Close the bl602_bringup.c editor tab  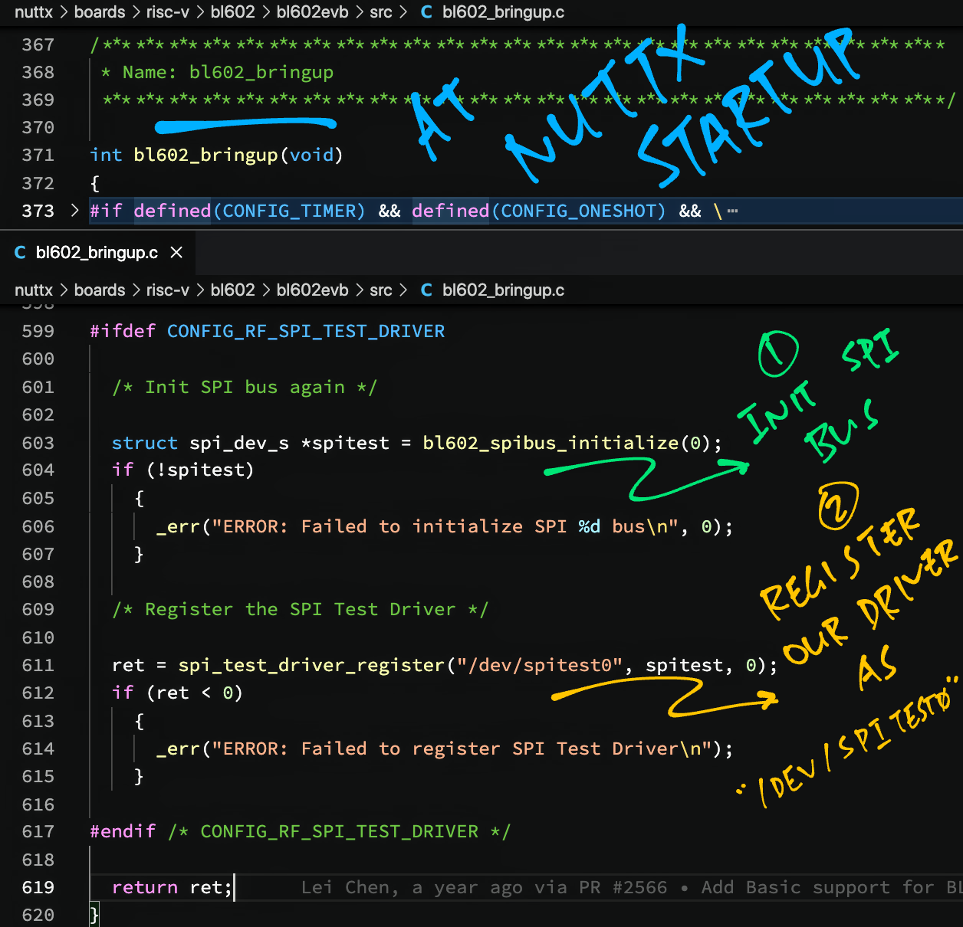tap(176, 253)
